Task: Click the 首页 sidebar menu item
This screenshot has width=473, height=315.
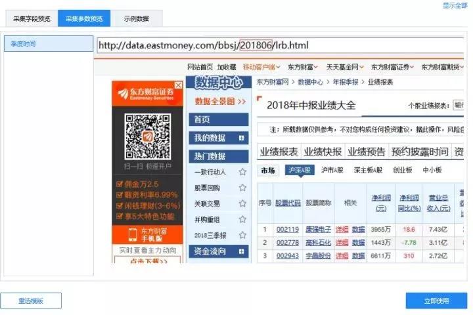Action: pos(219,119)
